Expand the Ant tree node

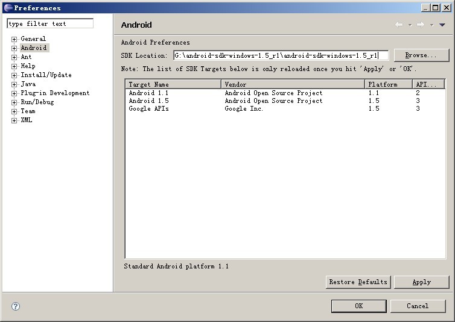pos(14,57)
